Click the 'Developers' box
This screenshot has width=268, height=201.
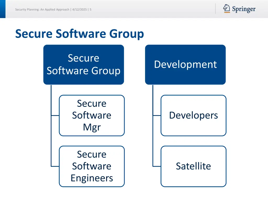coord(193,115)
